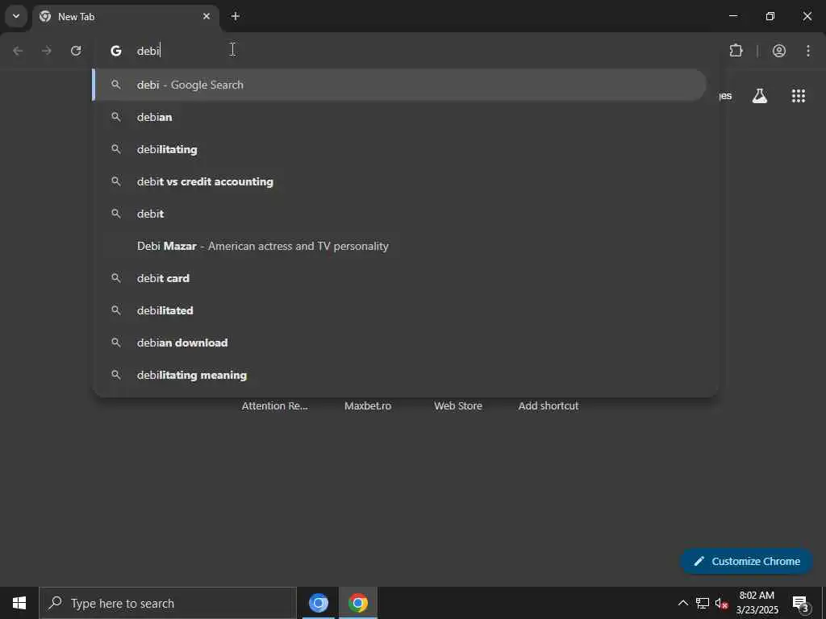Select the plain debit suggestion

(x=399, y=214)
